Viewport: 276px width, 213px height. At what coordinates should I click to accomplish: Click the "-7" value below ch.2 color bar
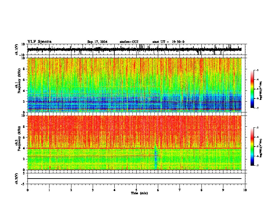pos(257,165)
